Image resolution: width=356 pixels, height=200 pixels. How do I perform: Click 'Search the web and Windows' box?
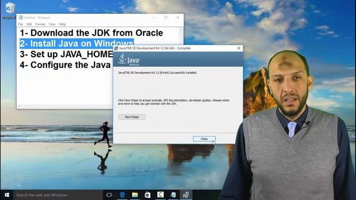[x=58, y=195]
